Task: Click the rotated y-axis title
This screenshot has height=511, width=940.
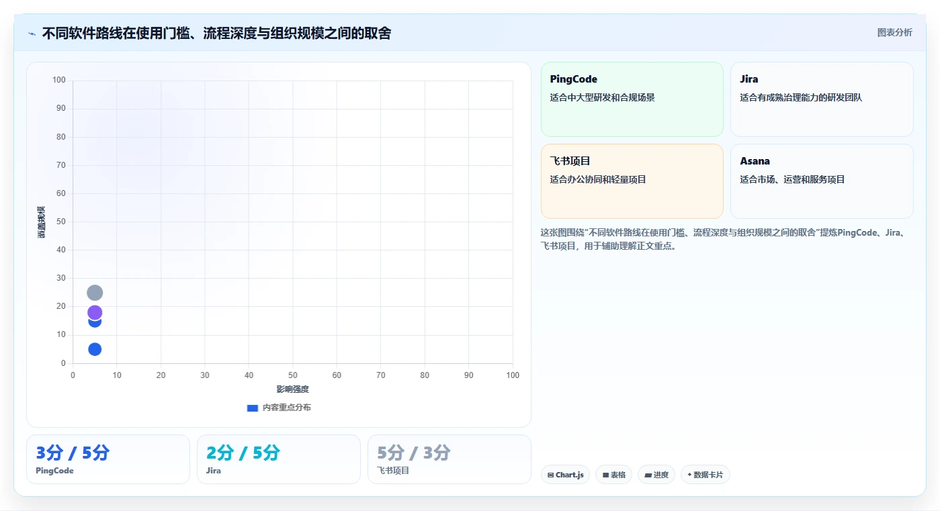Action: [42, 222]
